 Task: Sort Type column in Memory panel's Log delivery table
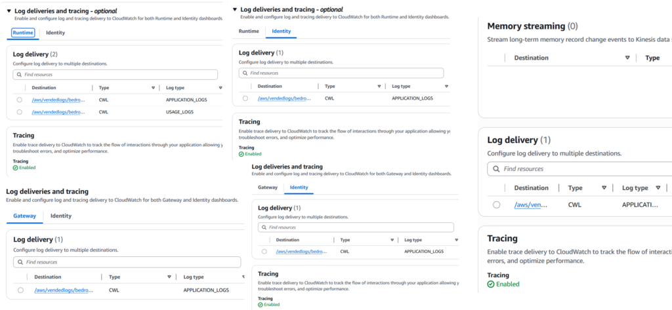click(604, 188)
